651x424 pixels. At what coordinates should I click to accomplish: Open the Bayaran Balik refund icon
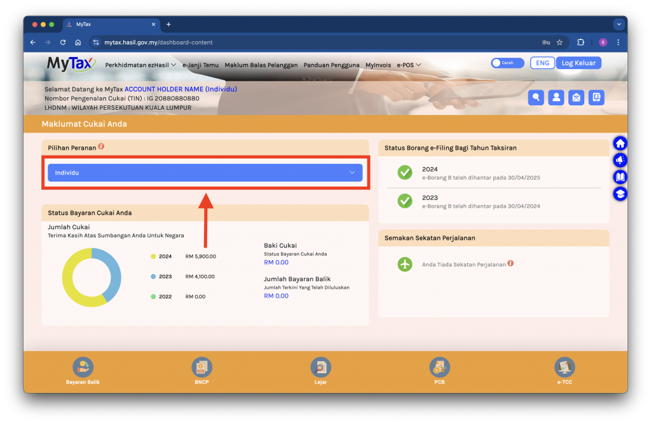(83, 367)
